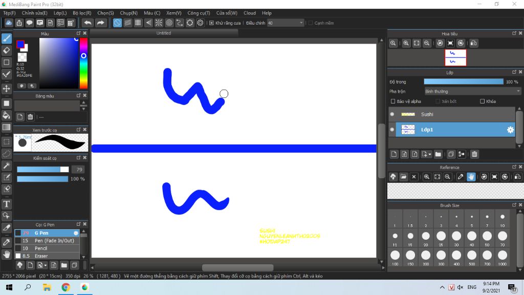Screen dimensions: 524x295
Task: Open Lớp1 layer settings gear
Action: click(510, 130)
